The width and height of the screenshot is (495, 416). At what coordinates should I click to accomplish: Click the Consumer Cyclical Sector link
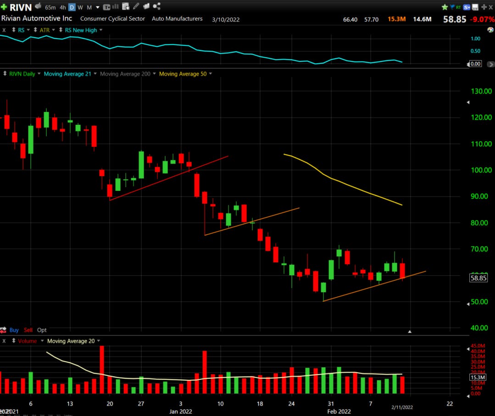point(112,19)
